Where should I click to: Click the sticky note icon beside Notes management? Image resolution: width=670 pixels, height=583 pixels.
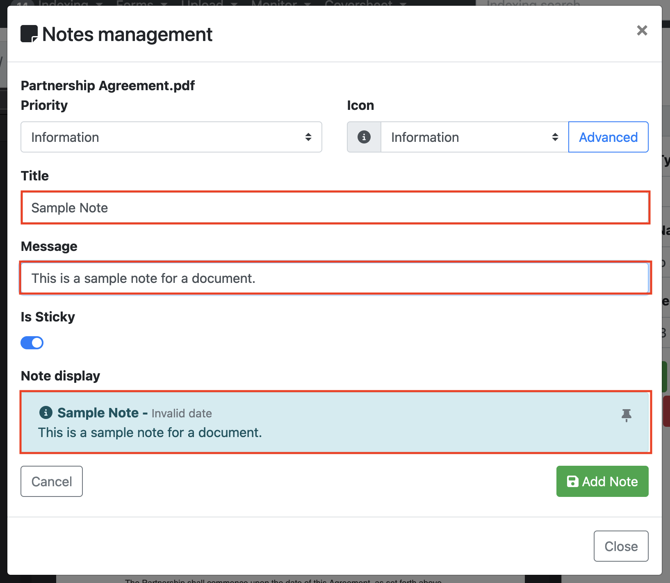pyautogui.click(x=29, y=34)
